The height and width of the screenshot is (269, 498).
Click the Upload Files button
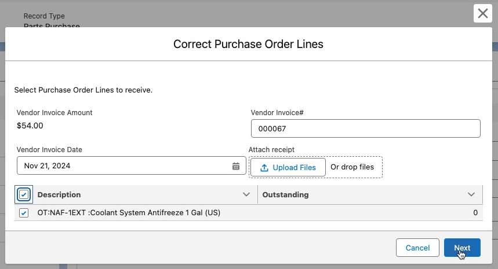tap(288, 167)
